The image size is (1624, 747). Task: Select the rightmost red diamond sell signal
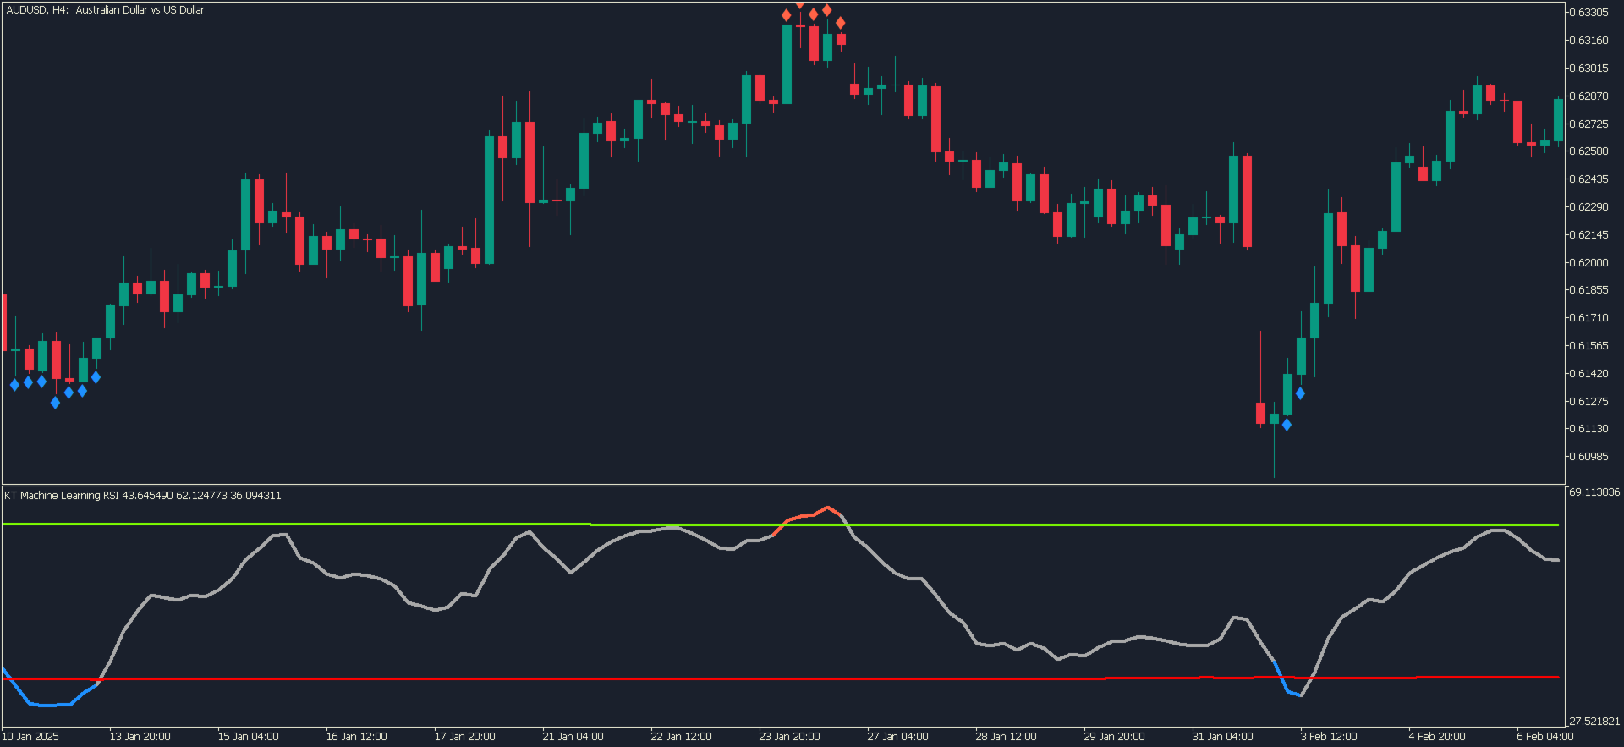tap(840, 23)
